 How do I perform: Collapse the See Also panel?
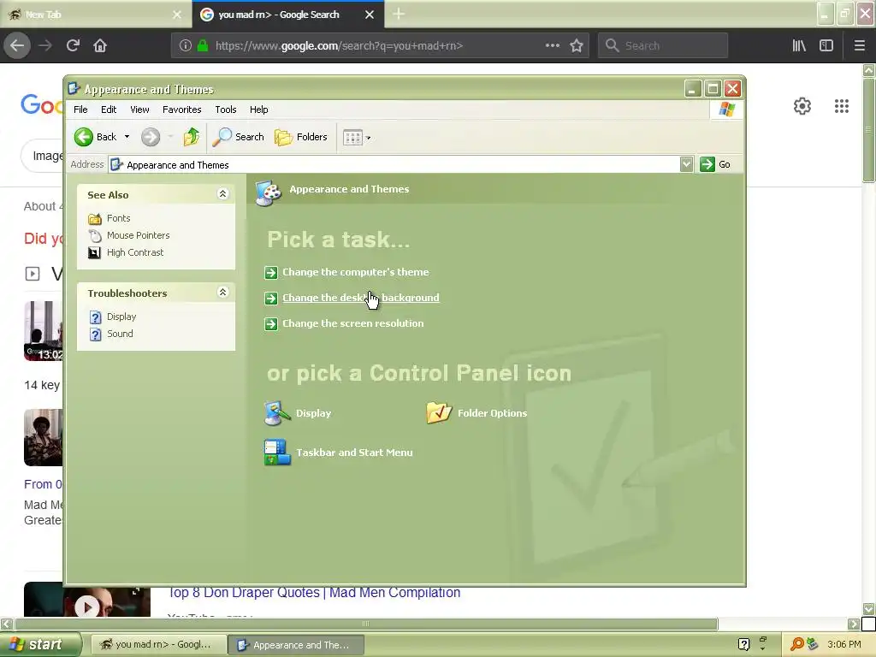pos(222,194)
